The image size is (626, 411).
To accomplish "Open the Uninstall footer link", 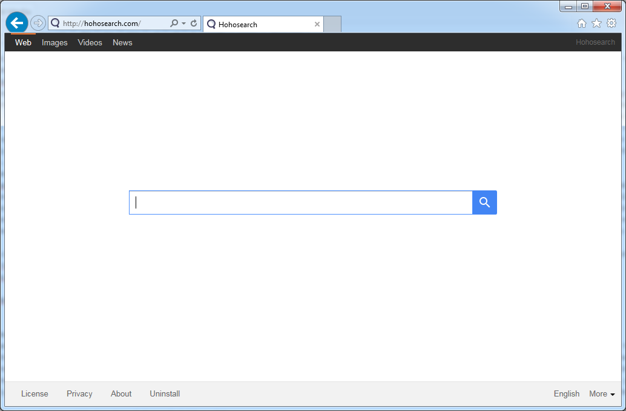I will 165,394.
